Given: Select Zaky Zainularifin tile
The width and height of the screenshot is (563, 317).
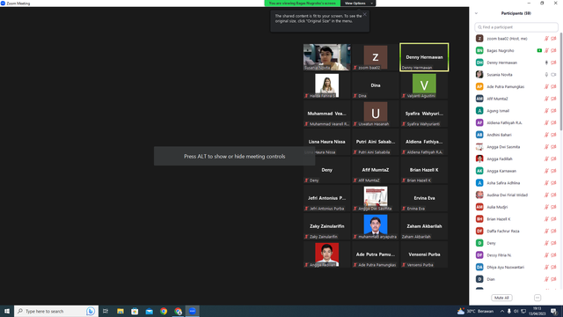Looking at the screenshot, I should (x=326, y=226).
